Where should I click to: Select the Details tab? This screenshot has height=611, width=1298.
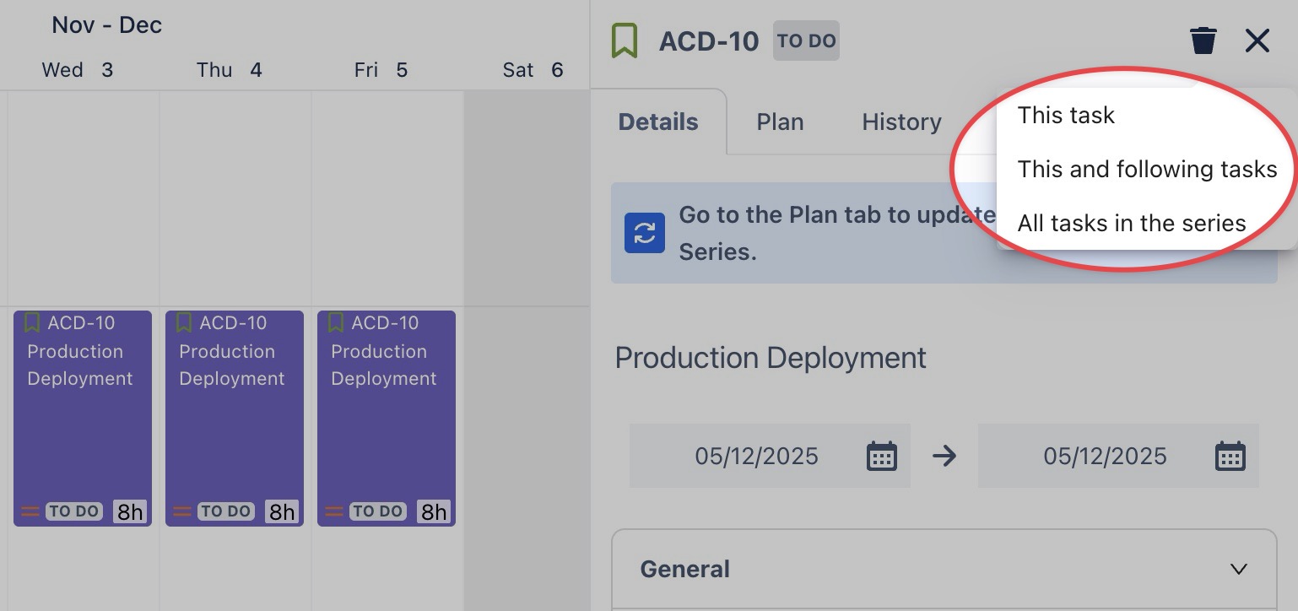[658, 122]
